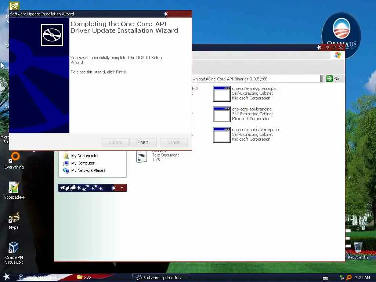Click the Oracle VM VirtualBox desktop icon

click(x=14, y=253)
